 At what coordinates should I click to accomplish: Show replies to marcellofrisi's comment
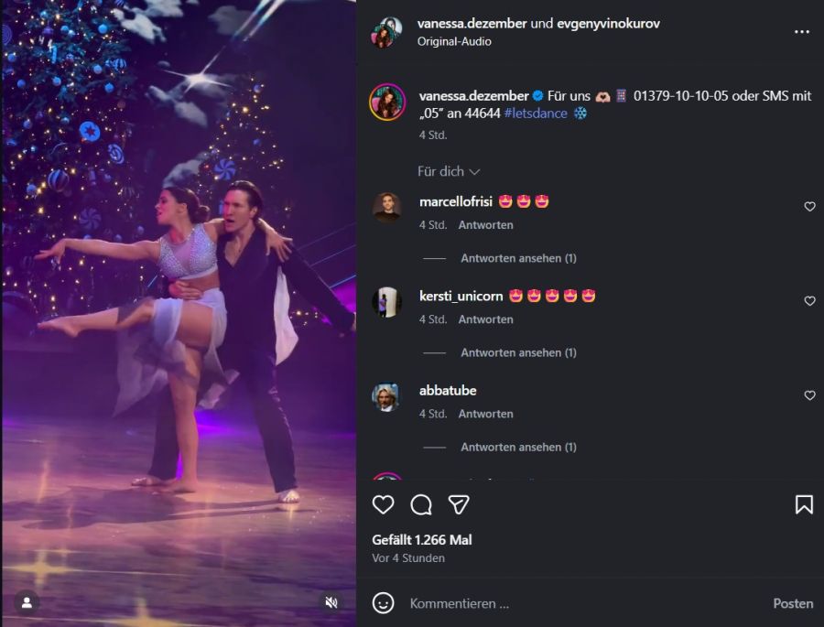(x=518, y=258)
